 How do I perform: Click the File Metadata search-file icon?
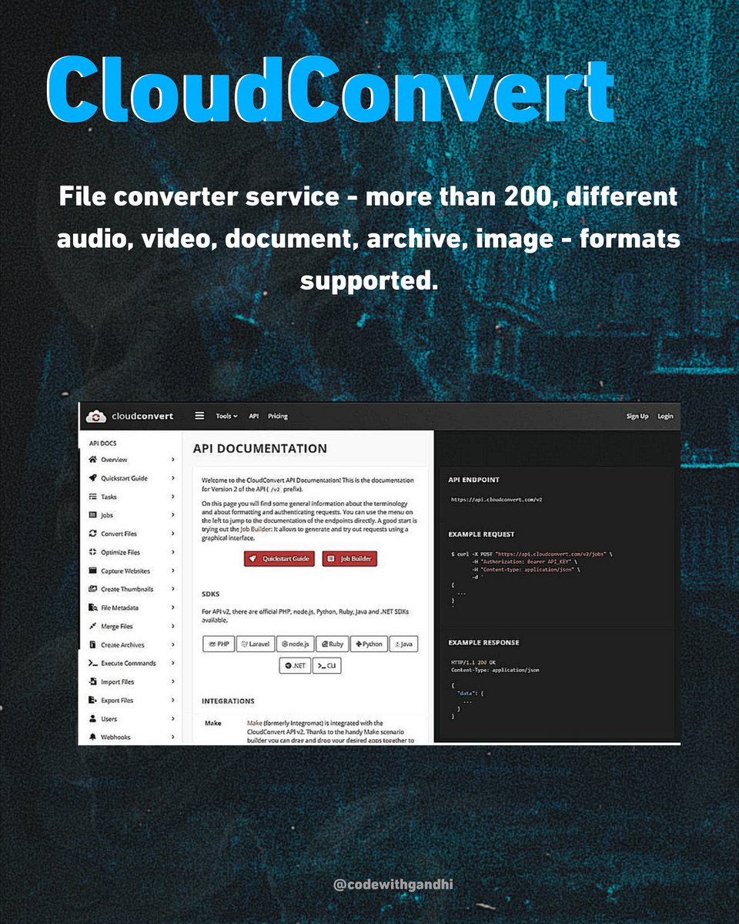pos(92,608)
